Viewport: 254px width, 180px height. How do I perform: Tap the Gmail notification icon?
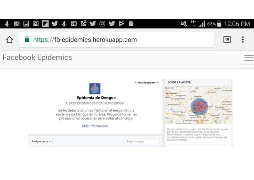coord(36,24)
